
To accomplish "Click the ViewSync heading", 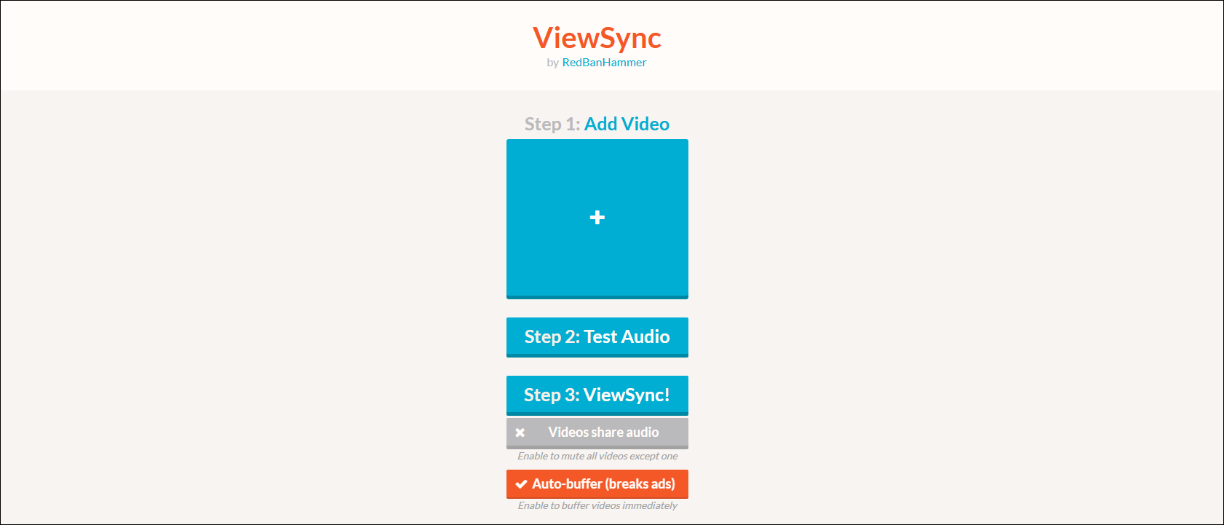I will [597, 39].
